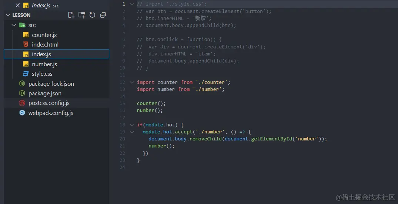This screenshot has height=204, width=398.
Task: Fold the import block at line 12
Action: (132, 82)
